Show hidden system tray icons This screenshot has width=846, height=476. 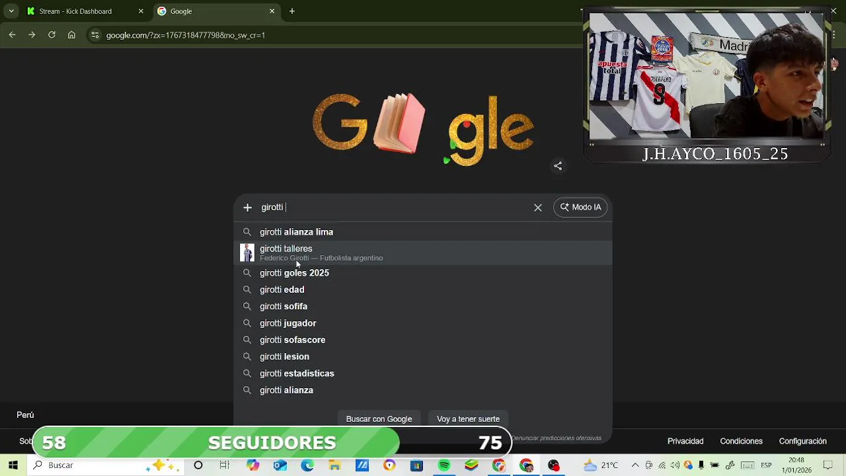635,465
